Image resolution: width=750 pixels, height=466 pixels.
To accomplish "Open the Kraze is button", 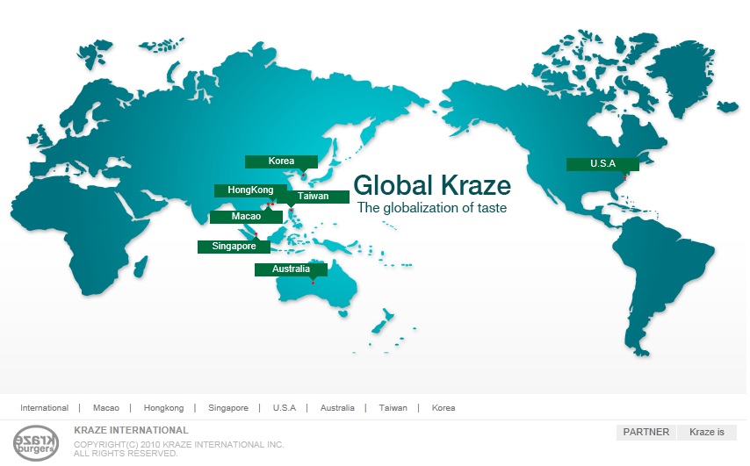I will pyautogui.click(x=706, y=432).
